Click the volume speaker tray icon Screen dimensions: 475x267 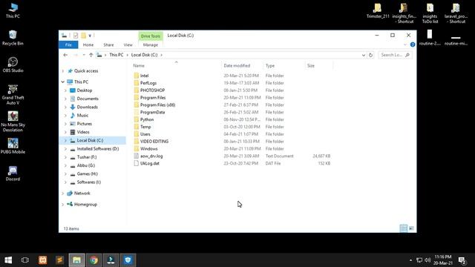tap(427, 260)
